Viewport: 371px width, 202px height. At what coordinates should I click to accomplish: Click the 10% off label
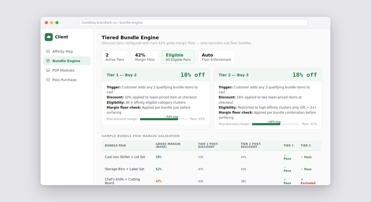coord(192,75)
